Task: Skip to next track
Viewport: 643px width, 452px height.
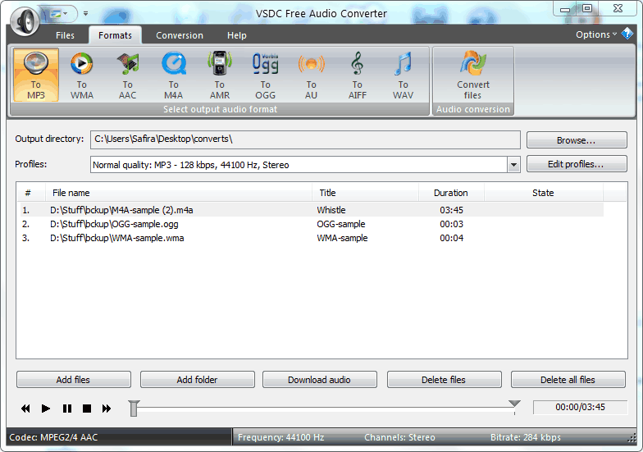Action: (107, 409)
